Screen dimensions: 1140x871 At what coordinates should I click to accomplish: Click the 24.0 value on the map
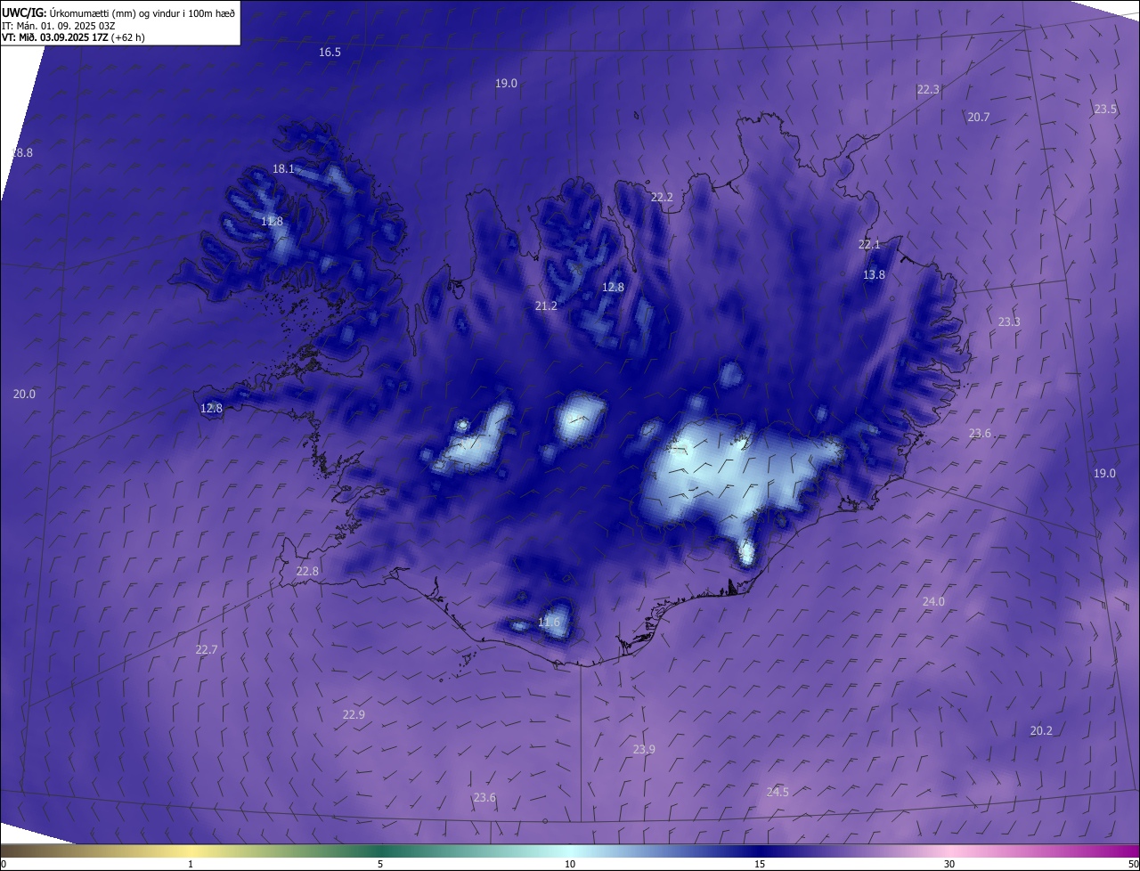point(933,602)
